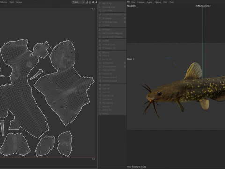Click the fish eye in Perspective viewport

click(159, 94)
